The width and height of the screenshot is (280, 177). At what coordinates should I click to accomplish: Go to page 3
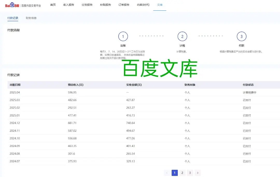click(190, 173)
